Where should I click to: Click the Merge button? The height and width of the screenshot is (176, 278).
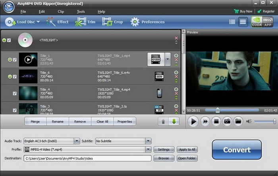(x=36, y=121)
